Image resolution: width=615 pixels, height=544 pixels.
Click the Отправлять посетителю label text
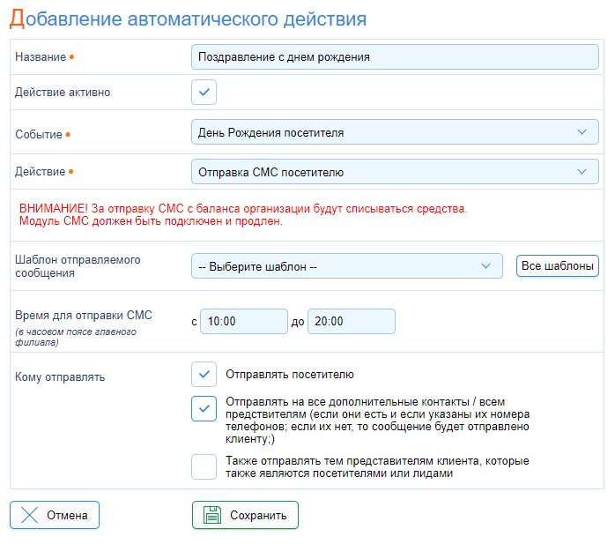pos(290,375)
